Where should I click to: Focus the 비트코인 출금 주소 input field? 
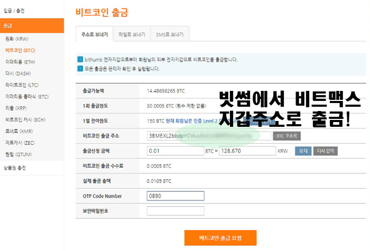[209, 136]
